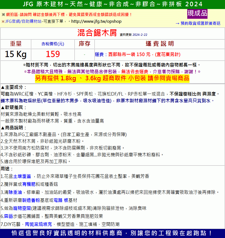Image resolution: width=225 pixels, height=238 pixels.
Task: Click the green JFG 原木建材 header banner
Action: 112,4
